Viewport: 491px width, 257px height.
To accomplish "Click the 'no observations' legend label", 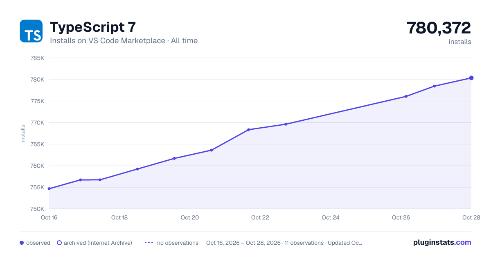I will pyautogui.click(x=178, y=243).
